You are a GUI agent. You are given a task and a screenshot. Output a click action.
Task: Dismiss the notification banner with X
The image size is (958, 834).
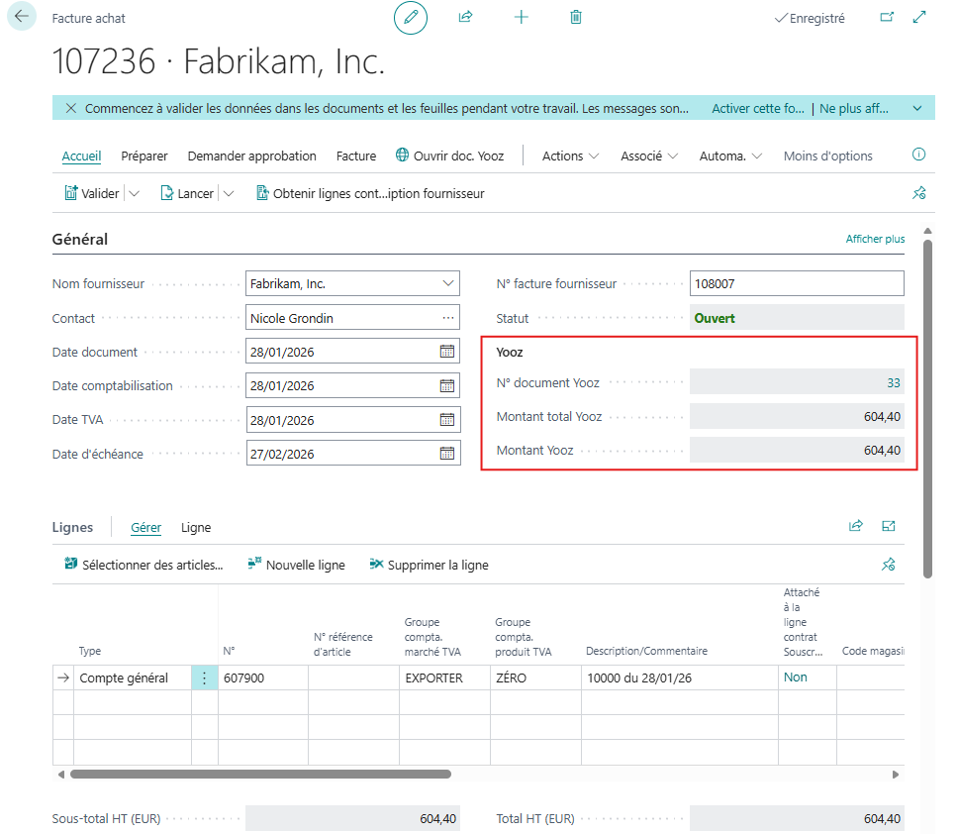point(70,108)
